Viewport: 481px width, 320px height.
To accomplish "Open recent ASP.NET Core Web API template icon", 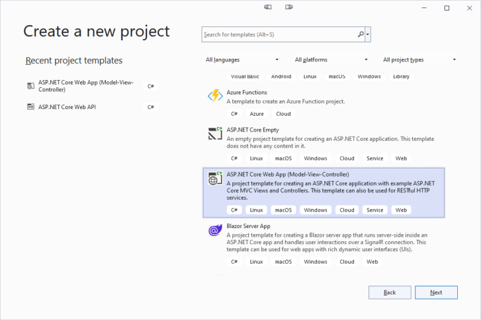I will coord(31,106).
